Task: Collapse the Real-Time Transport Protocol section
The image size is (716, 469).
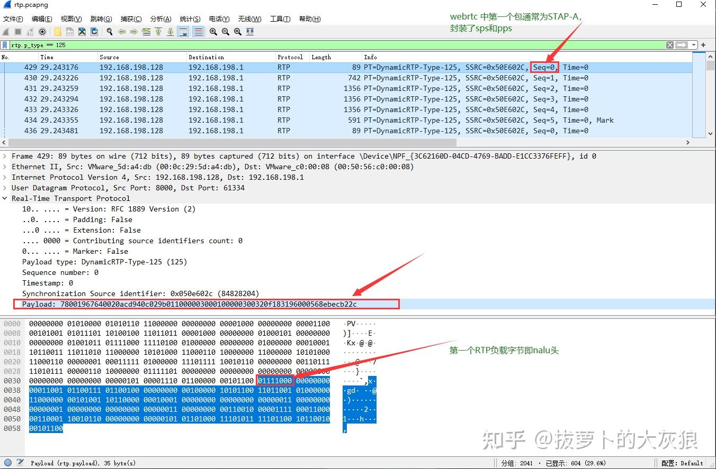Action: point(5,198)
